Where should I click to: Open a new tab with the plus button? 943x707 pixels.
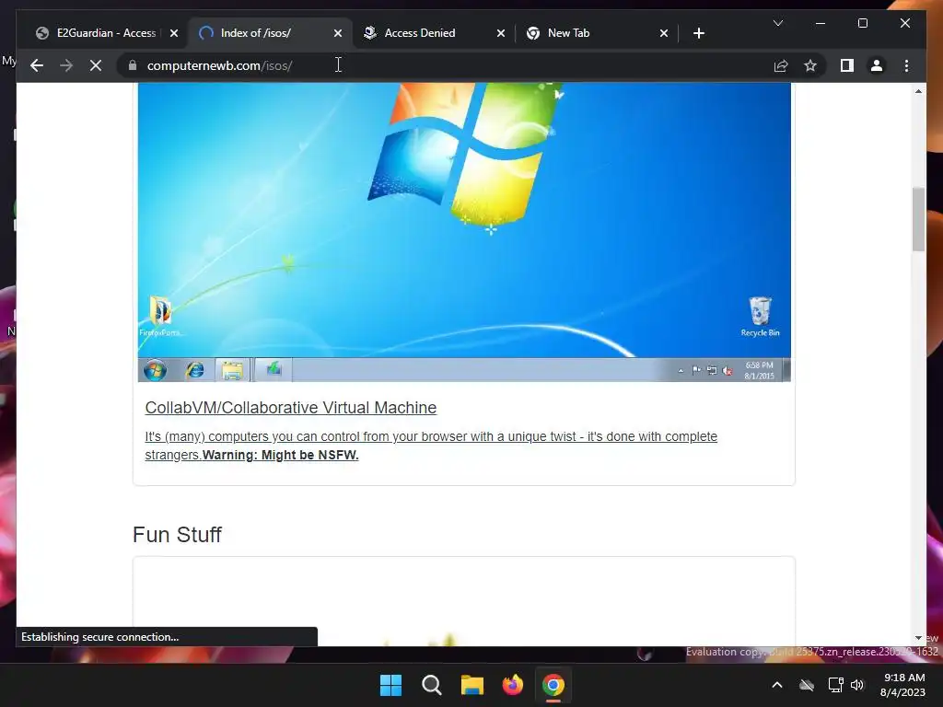[698, 33]
